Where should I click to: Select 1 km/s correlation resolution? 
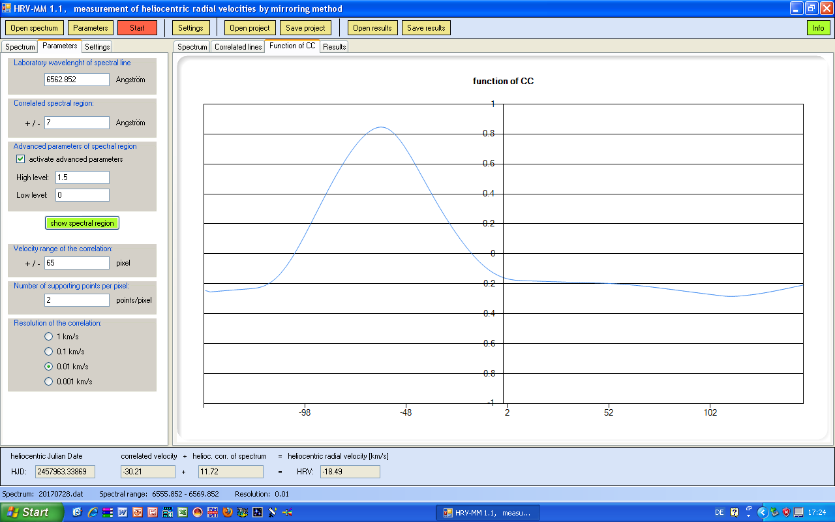point(48,337)
